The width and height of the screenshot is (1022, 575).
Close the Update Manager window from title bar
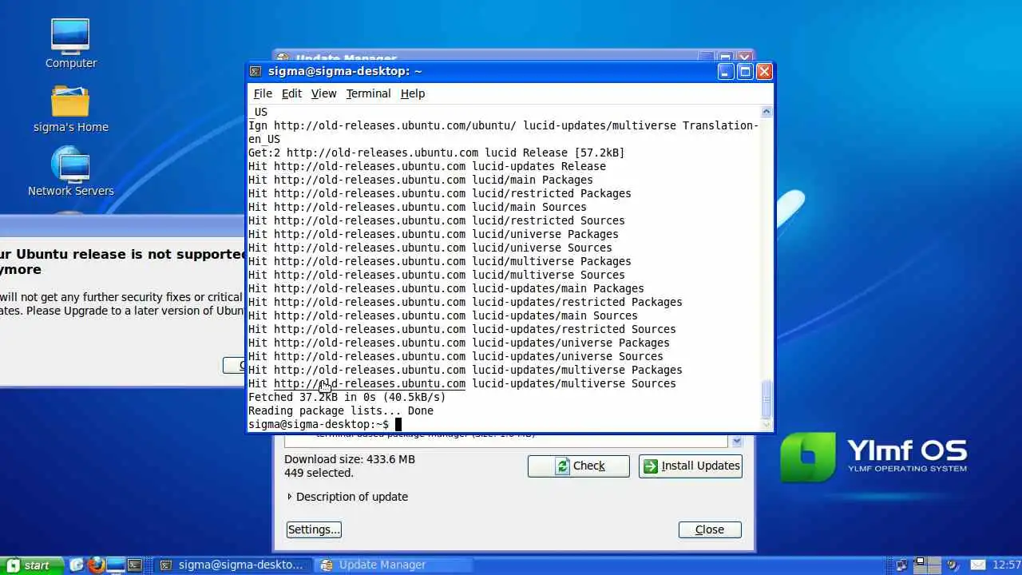(745, 57)
